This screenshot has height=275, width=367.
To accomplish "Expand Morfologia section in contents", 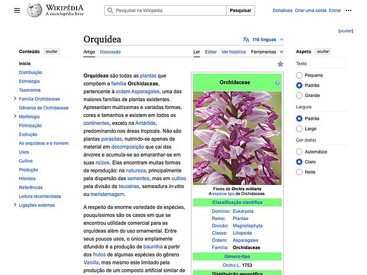I will coord(15,116).
